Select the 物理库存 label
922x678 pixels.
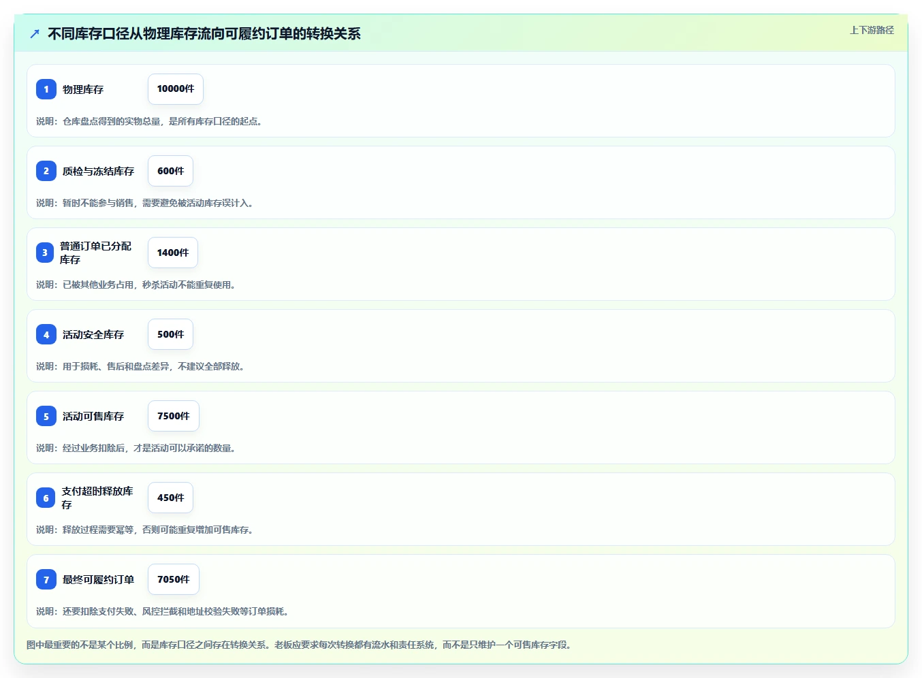click(83, 89)
